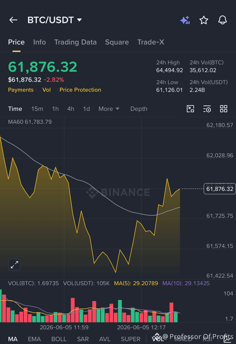
Task: Tap the 24h Vol(BTC) value 35,612.02
Action: pyautogui.click(x=203, y=70)
